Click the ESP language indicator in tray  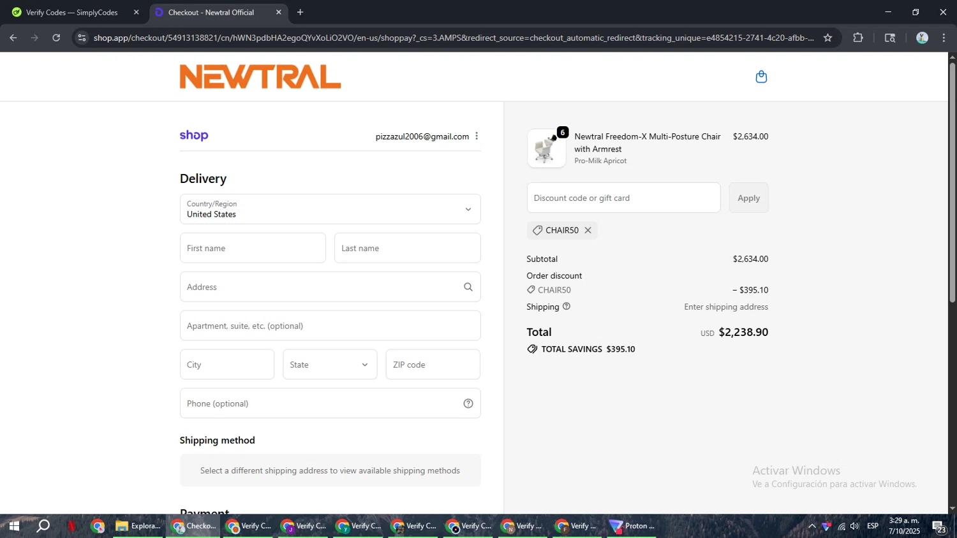pos(873,526)
